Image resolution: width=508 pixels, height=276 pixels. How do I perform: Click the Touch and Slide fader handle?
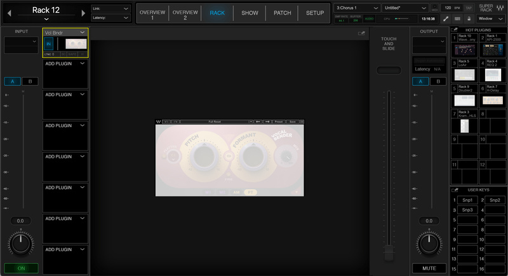click(389, 253)
